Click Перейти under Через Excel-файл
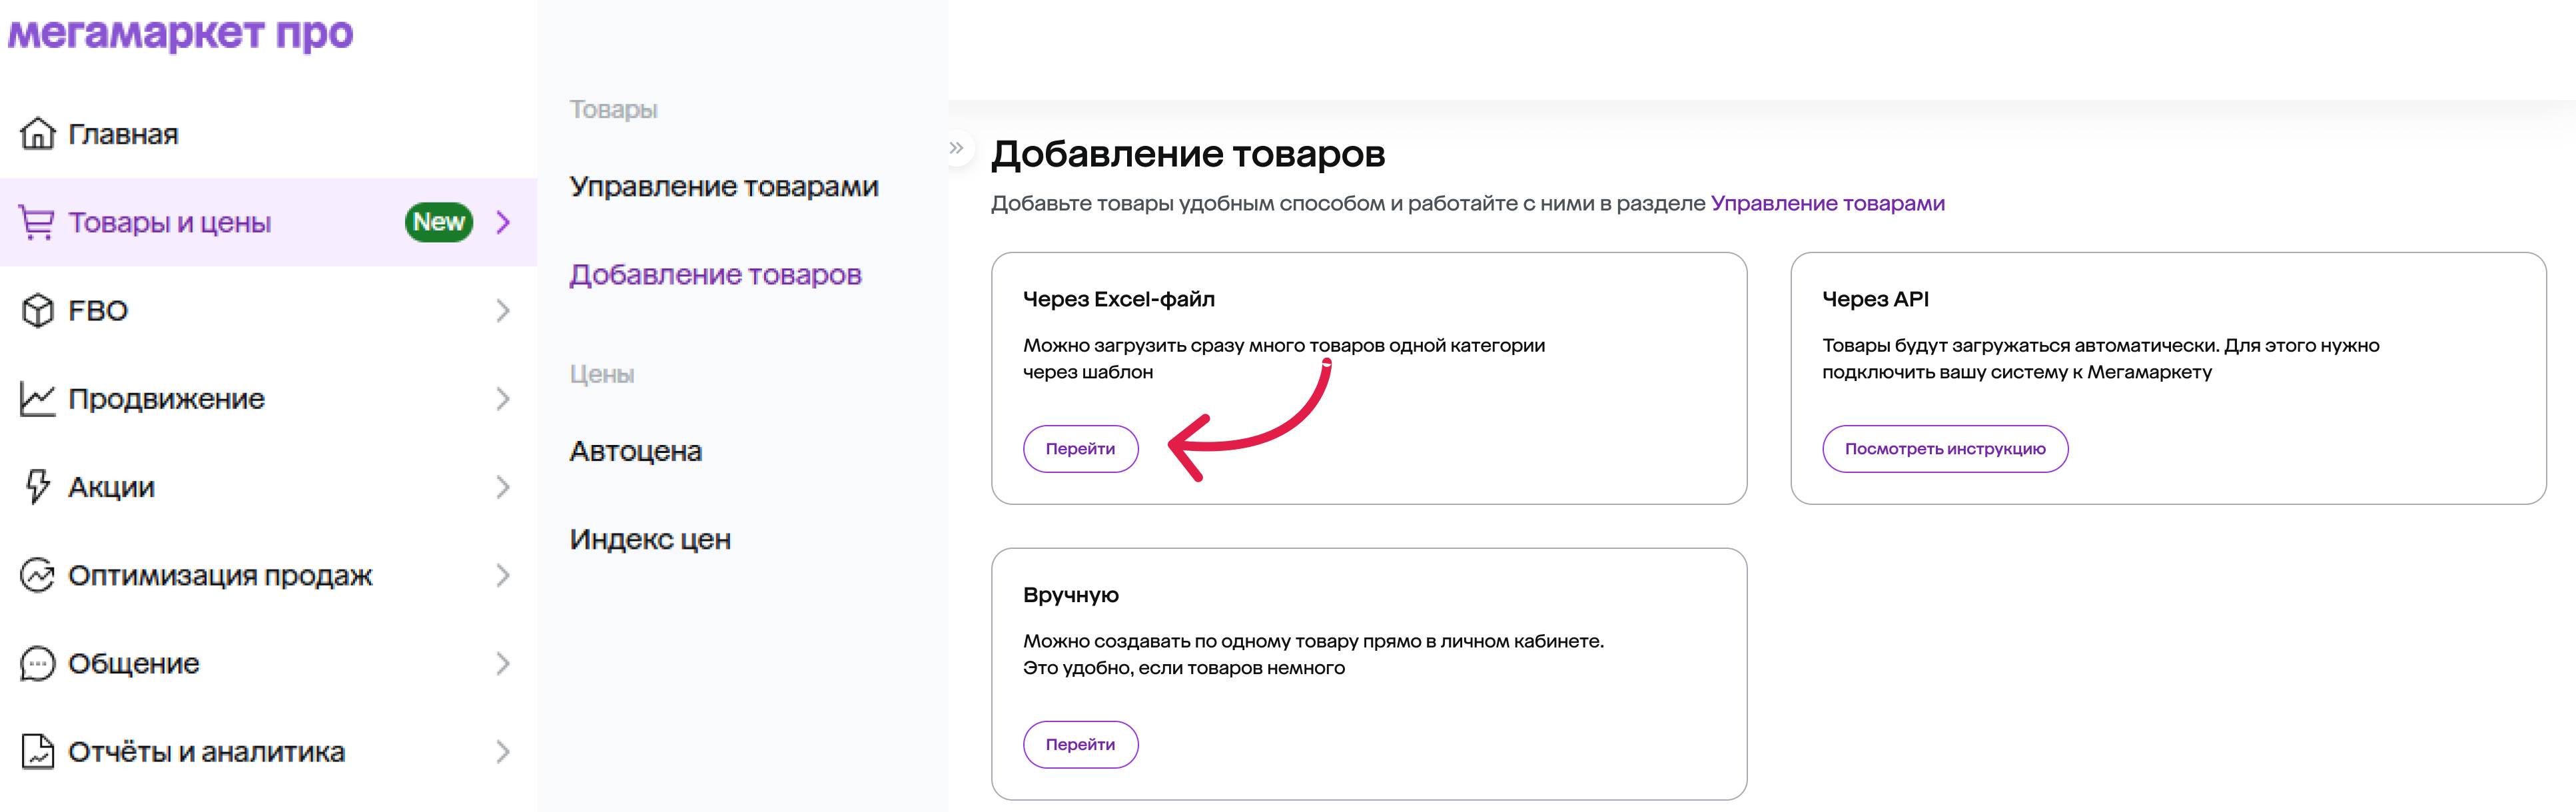This screenshot has height=812, width=2576. coord(1080,449)
